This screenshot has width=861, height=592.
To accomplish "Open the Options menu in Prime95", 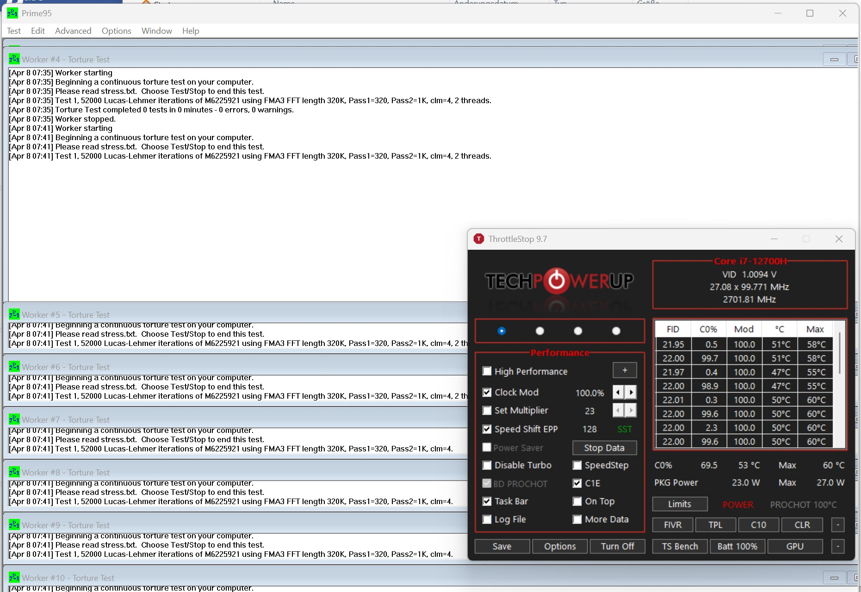I will pos(117,31).
